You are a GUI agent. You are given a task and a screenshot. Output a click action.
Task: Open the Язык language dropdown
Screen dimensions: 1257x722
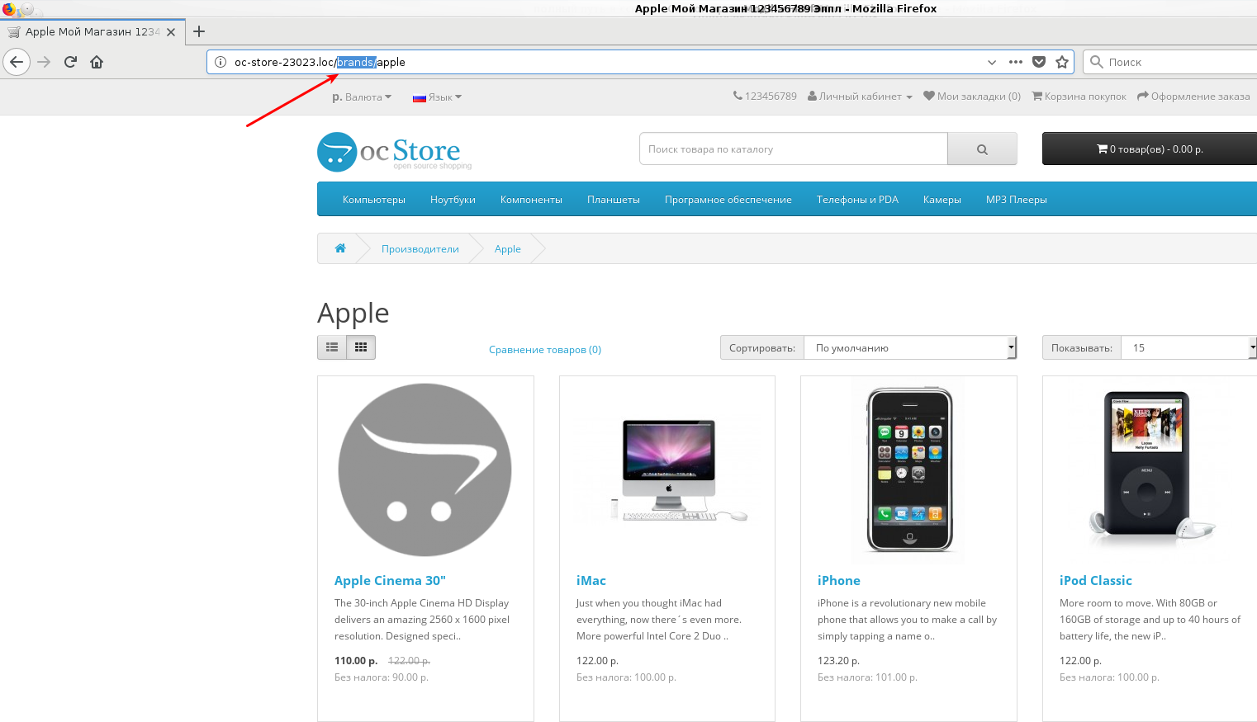tap(437, 97)
